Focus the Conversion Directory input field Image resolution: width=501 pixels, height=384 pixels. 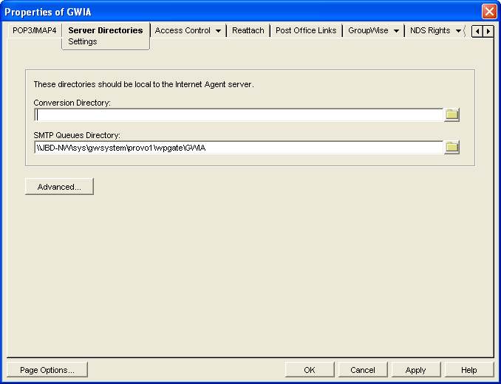click(239, 115)
